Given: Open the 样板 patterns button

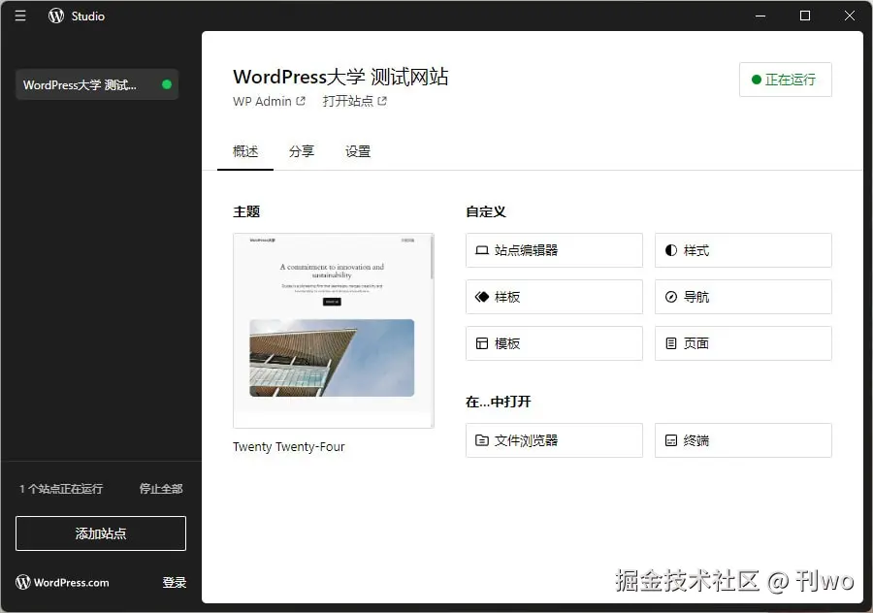Looking at the screenshot, I should pyautogui.click(x=554, y=297).
